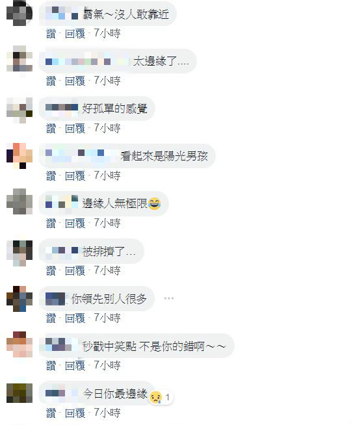Open avatar of the 好孤單的感覺 commenter
The image size is (353, 425).
pyautogui.click(x=20, y=110)
